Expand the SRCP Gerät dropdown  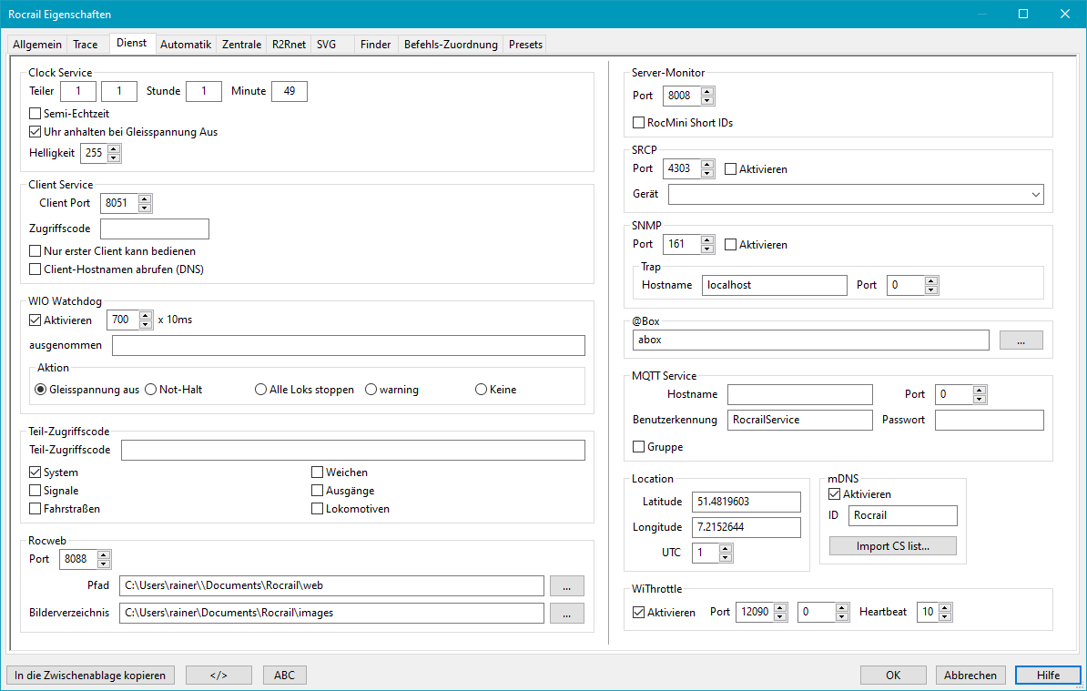(x=1035, y=195)
